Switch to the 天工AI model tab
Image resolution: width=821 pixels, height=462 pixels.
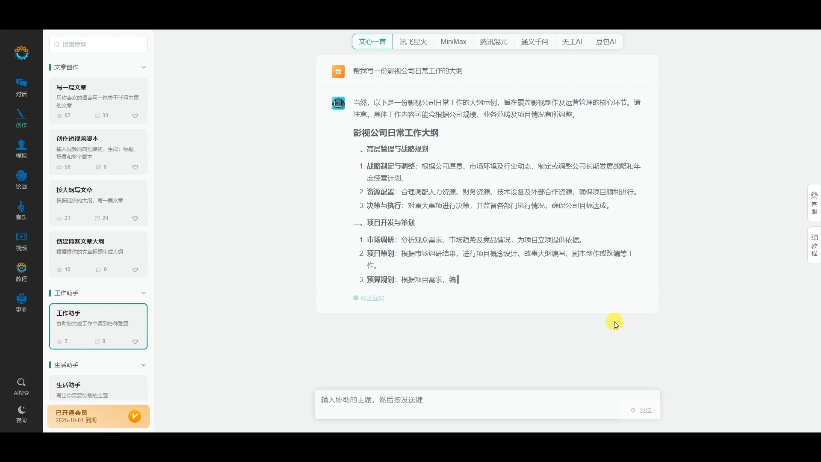point(572,42)
